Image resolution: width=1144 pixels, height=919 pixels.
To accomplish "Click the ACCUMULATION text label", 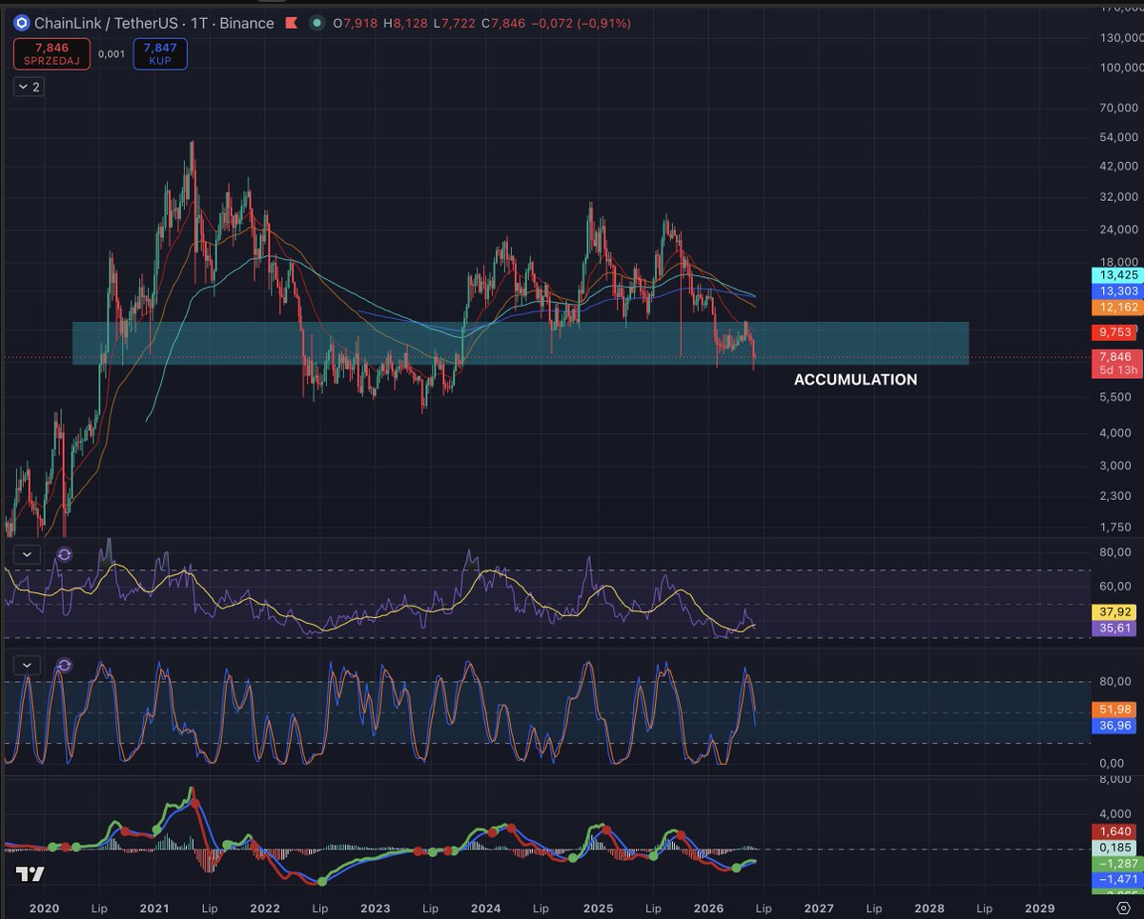I will coord(855,380).
